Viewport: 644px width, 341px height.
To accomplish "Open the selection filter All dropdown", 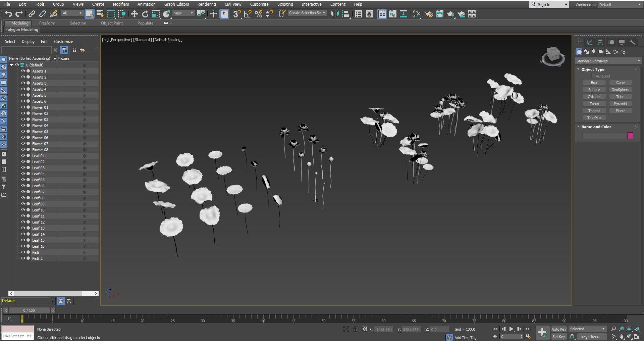I will click(72, 13).
